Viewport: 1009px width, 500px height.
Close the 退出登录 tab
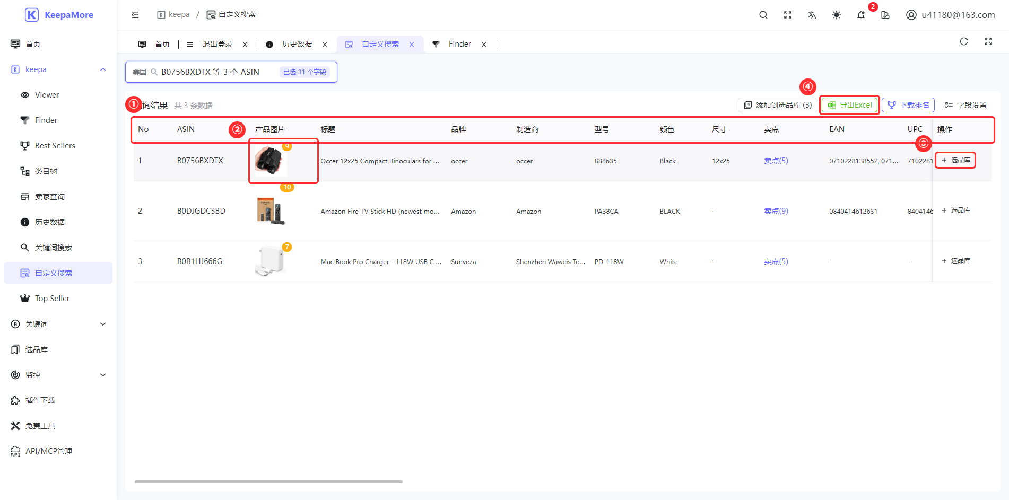pos(245,45)
